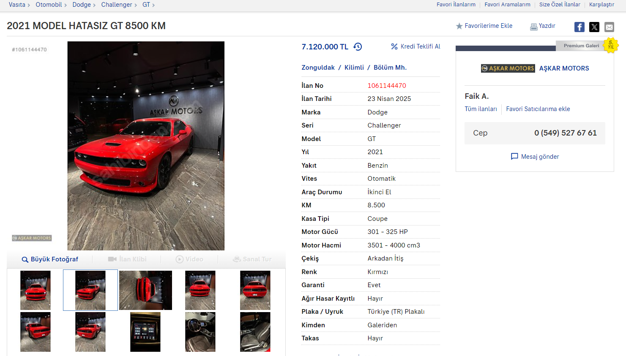Click the magnifier icon for Büyük Fotoğraf
The image size is (626, 356).
(x=25, y=259)
